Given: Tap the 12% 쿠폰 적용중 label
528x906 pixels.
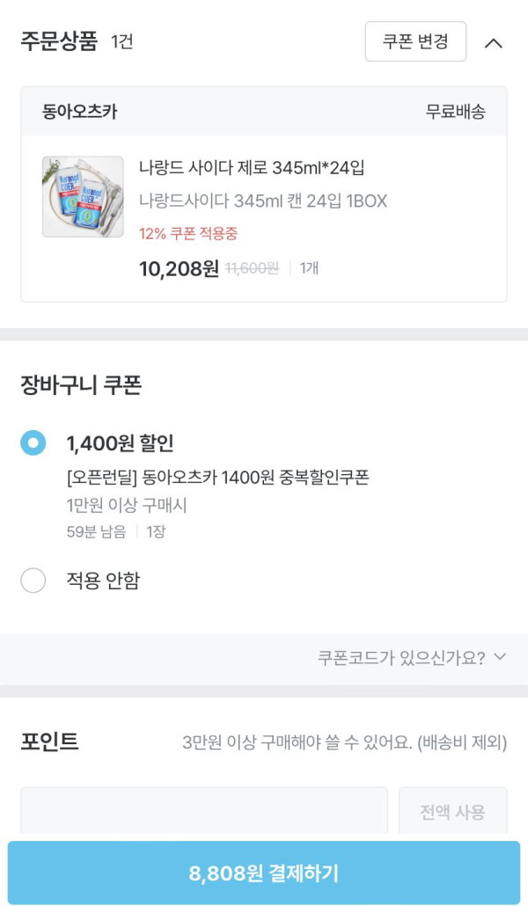Looking at the screenshot, I should click(188, 233).
